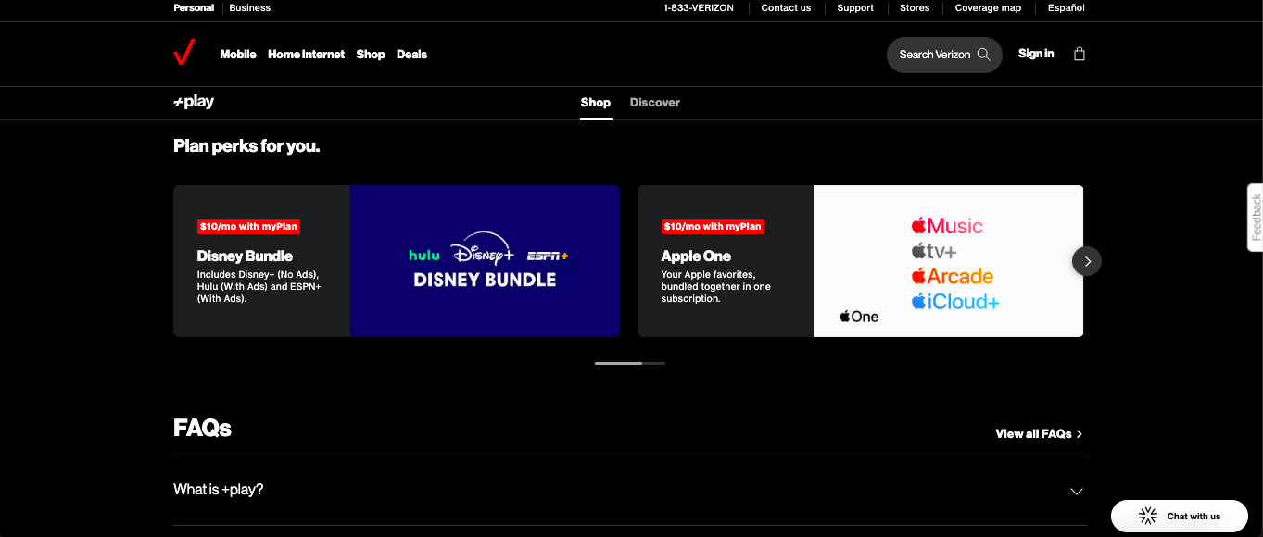Click the 'Plan perks for you.' heading
Image resolution: width=1263 pixels, height=537 pixels.
tap(246, 146)
